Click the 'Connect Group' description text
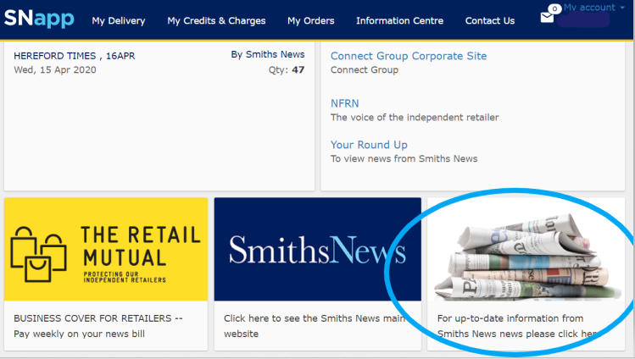The height and width of the screenshot is (359, 635). click(364, 70)
